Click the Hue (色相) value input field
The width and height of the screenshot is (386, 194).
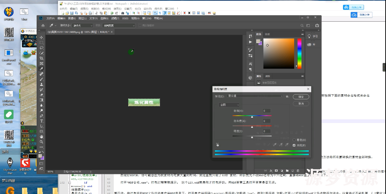point(267,111)
